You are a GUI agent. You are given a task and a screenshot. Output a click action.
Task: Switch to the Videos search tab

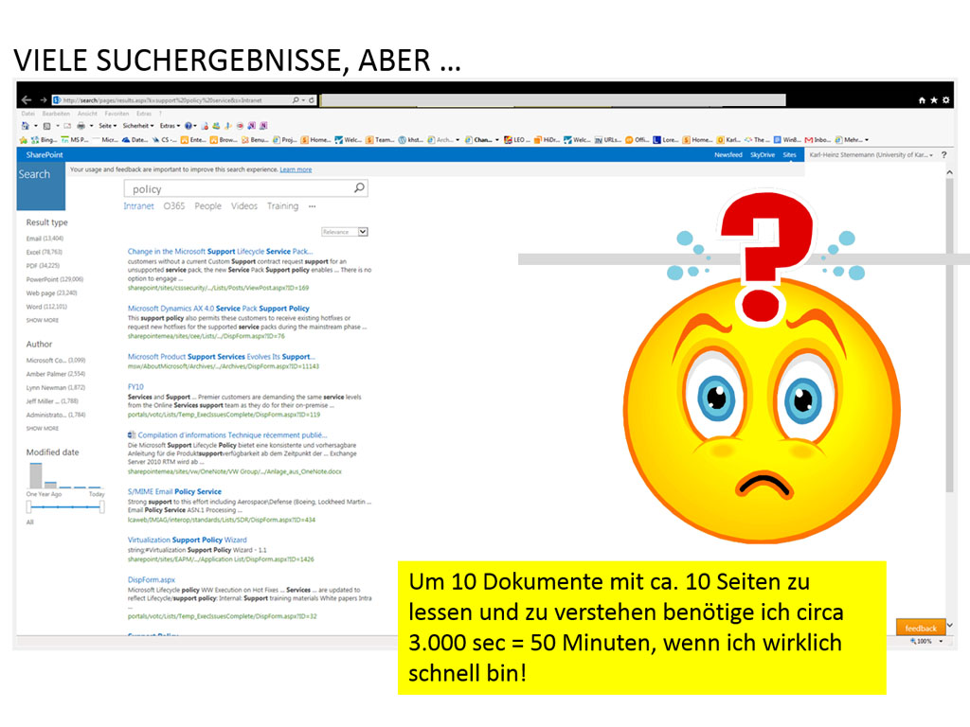tap(244, 205)
